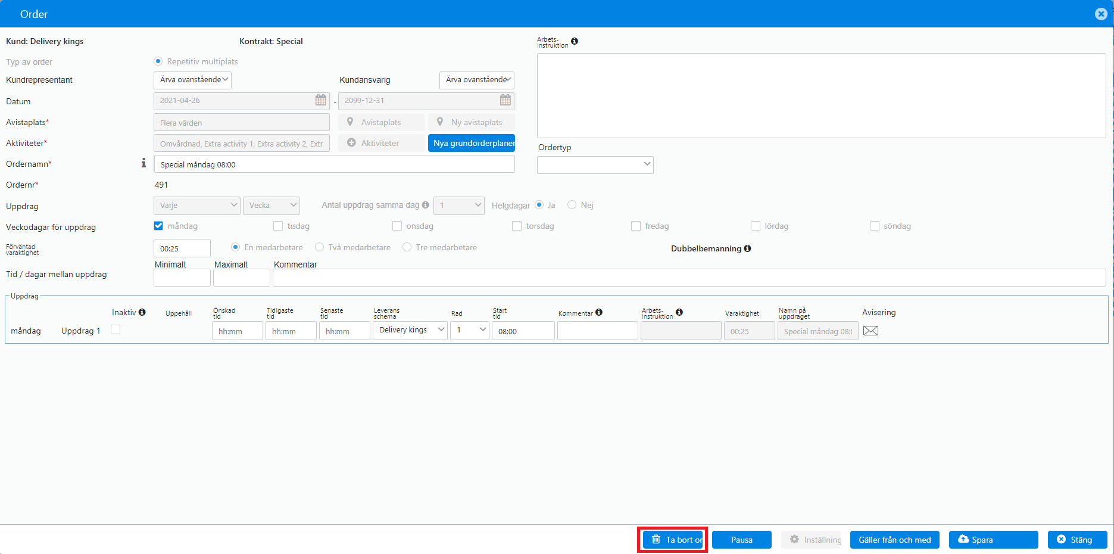Click the Avisering envelope icon

[870, 331]
